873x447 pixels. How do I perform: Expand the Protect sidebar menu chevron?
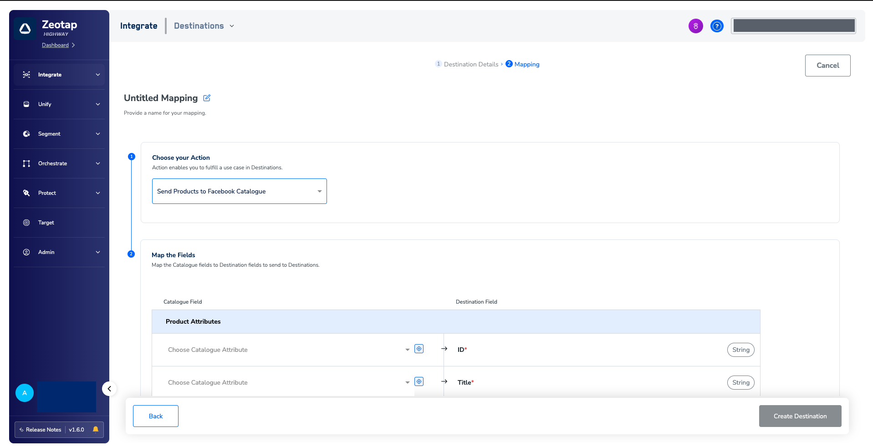pyautogui.click(x=98, y=193)
